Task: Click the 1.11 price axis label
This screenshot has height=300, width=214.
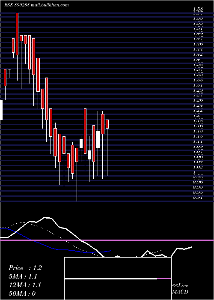Action: 198,141
